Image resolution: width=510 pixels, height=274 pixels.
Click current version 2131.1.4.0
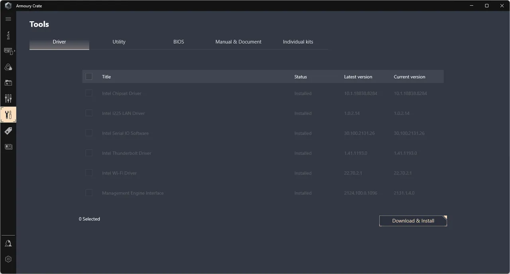coord(404,193)
